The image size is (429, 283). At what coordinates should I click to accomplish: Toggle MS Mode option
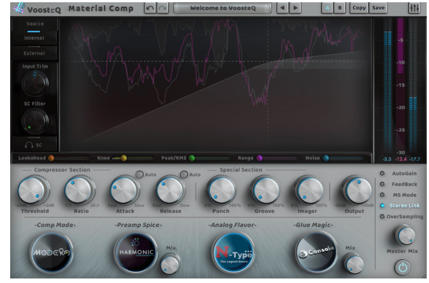point(398,195)
